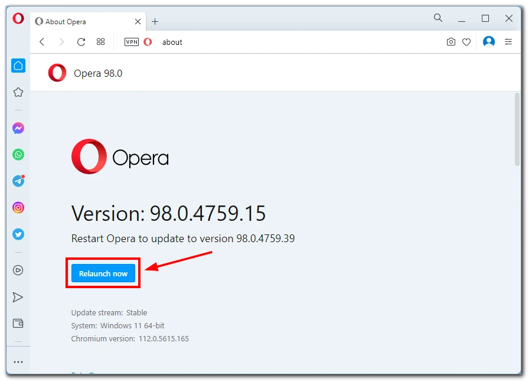Open sidebar setup three-dots menu
This screenshot has height=385, width=532.
coord(18,362)
